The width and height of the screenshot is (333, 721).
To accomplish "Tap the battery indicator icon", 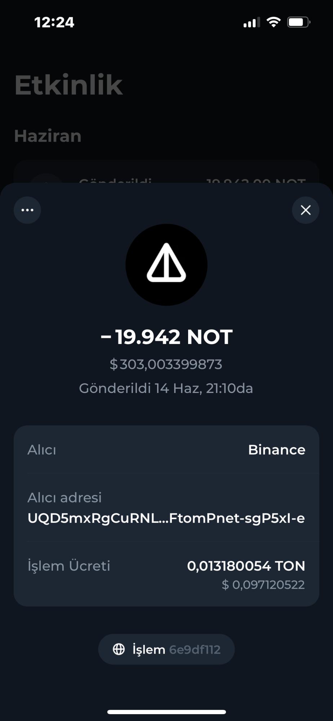I will (x=298, y=22).
